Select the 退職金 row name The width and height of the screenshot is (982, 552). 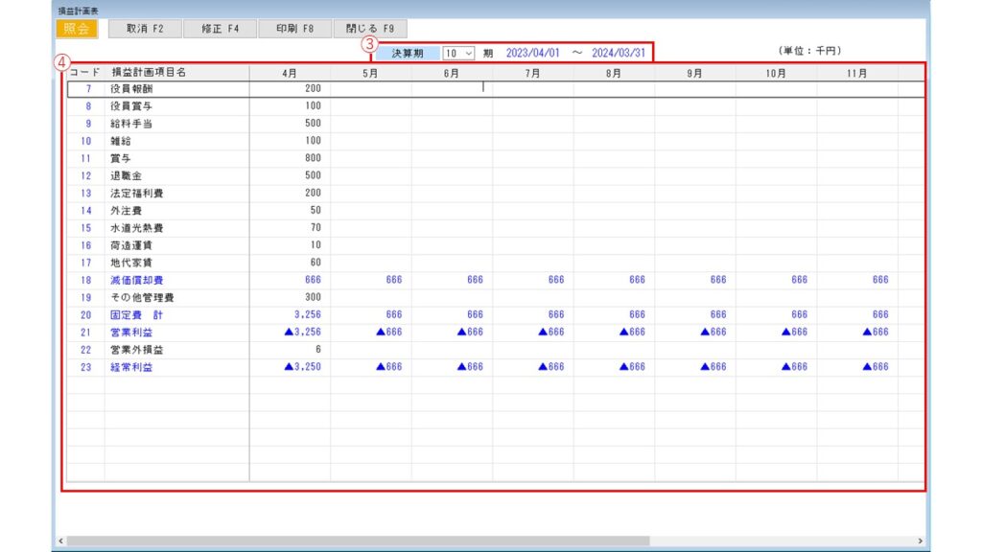click(x=126, y=176)
